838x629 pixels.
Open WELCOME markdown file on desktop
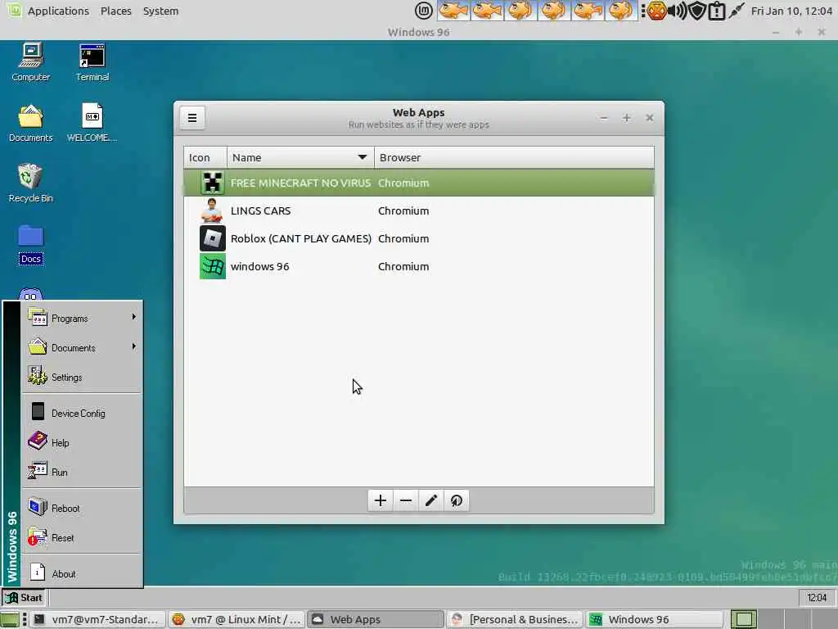tap(92, 123)
